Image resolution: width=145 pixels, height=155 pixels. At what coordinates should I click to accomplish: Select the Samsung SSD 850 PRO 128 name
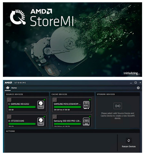point(67,121)
